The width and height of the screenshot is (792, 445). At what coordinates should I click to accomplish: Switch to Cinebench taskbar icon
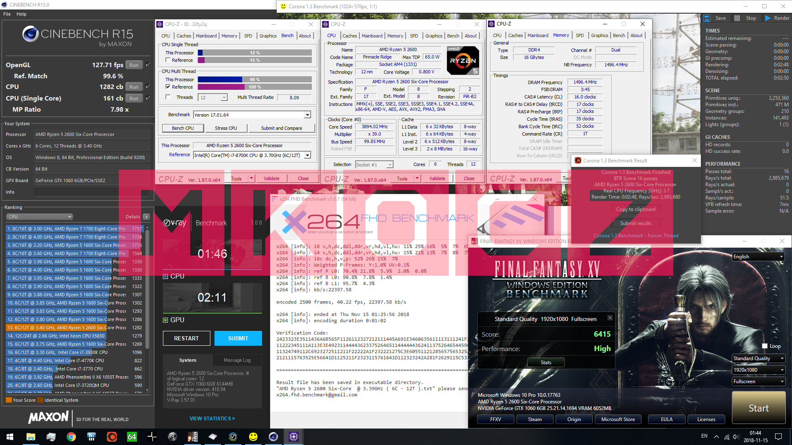[x=273, y=437]
